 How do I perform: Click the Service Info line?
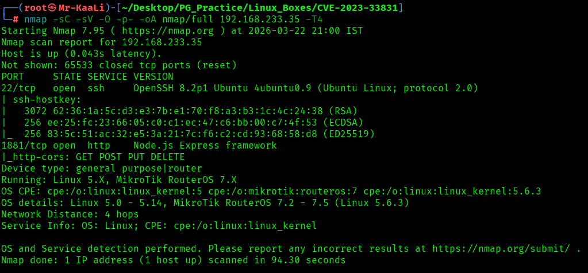click(159, 225)
